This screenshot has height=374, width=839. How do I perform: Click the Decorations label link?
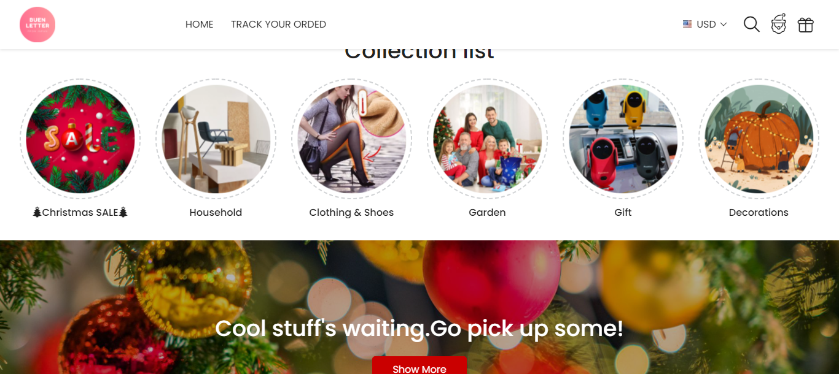point(759,213)
